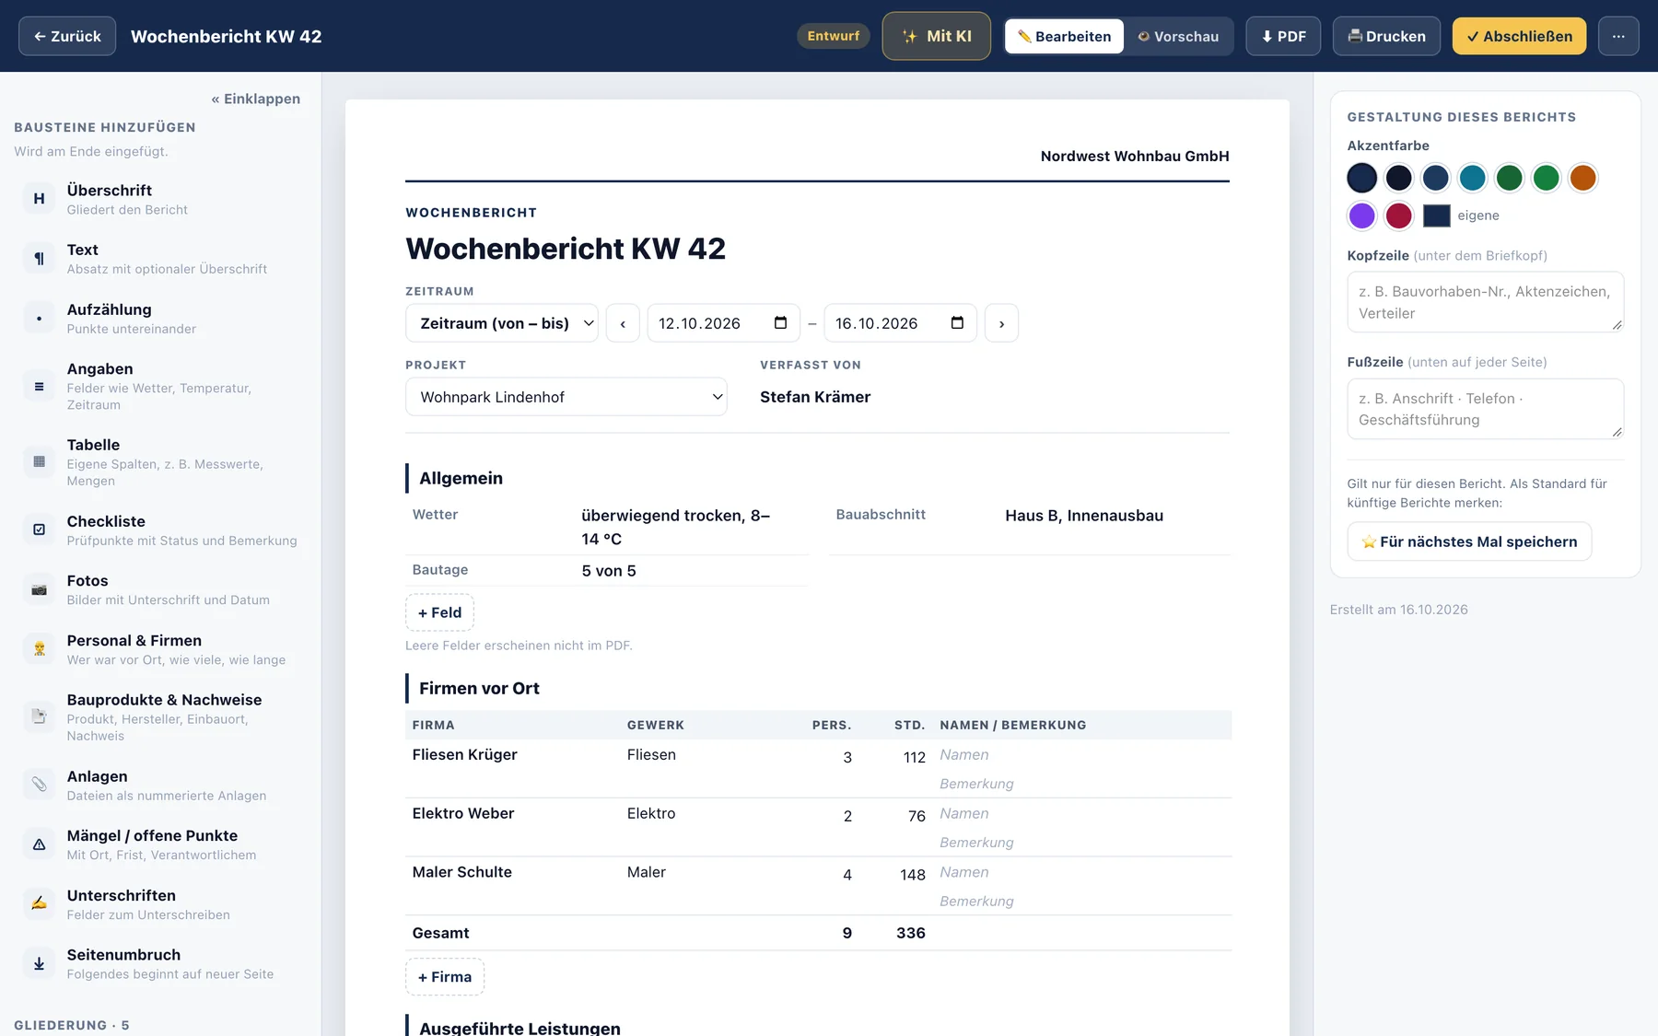Open the custom 'eigene' color picker
The height and width of the screenshot is (1036, 1658).
coord(1436,215)
